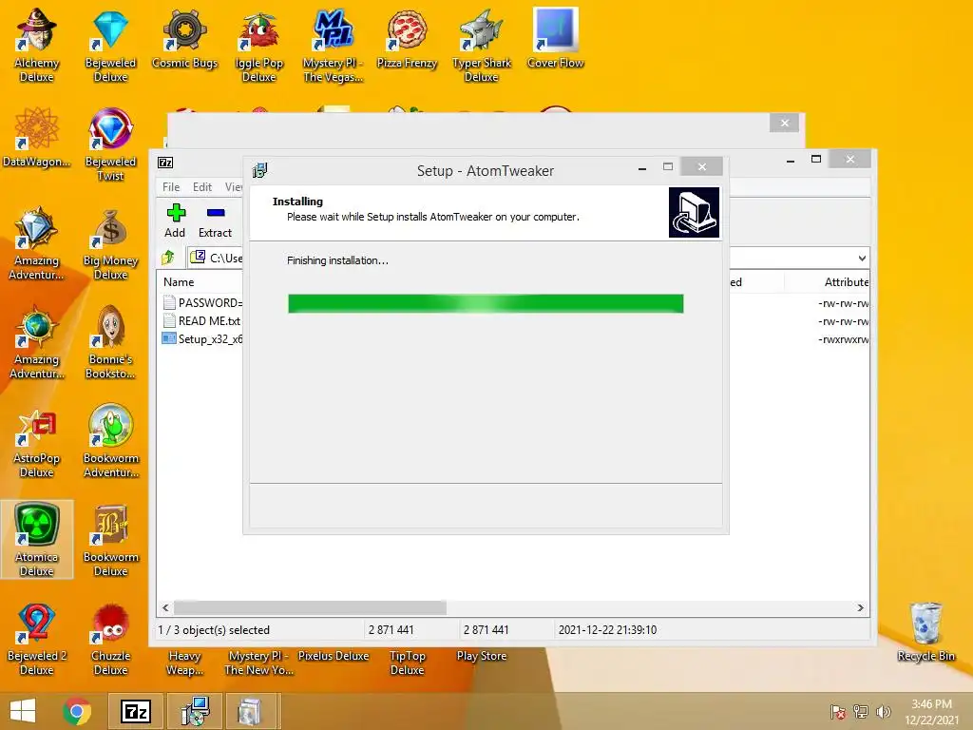Screen dimensions: 973x730
Task: Sort by Attributes column in 7-Zip
Action: [846, 281]
